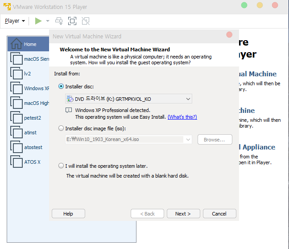
Task: Click the ATOS X VM icon
Action: point(17,162)
